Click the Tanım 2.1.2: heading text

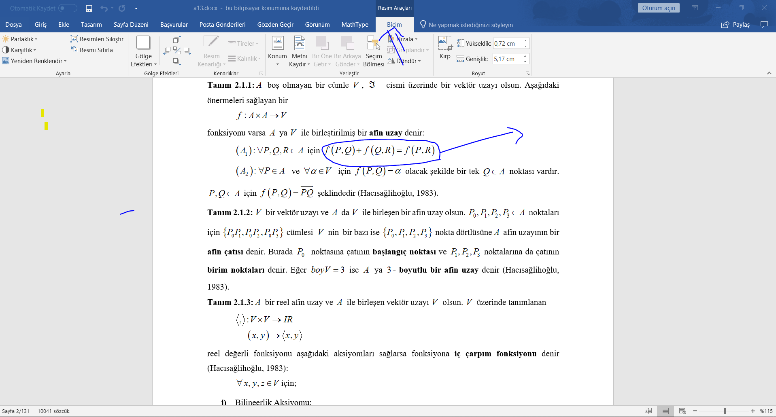pos(230,212)
